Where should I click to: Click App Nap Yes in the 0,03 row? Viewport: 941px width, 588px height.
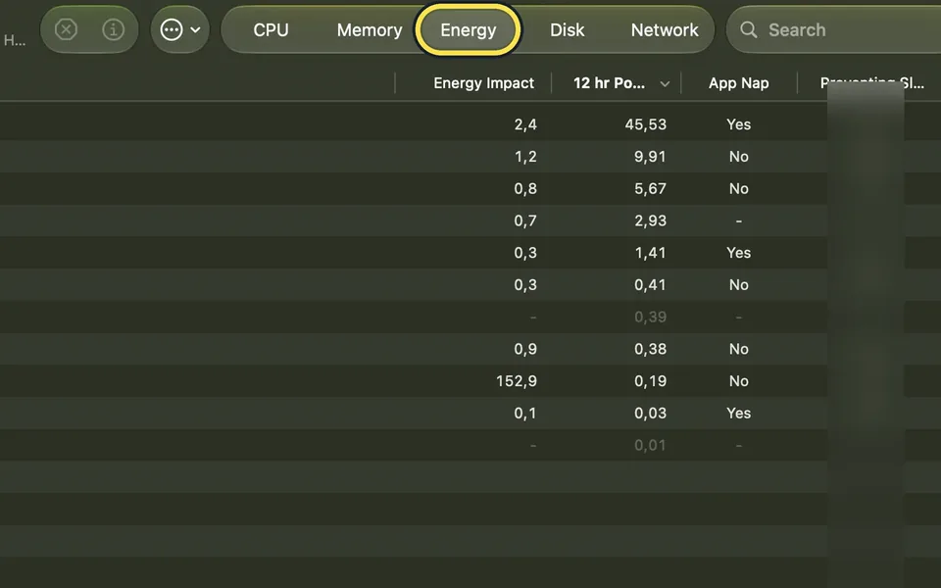click(738, 414)
